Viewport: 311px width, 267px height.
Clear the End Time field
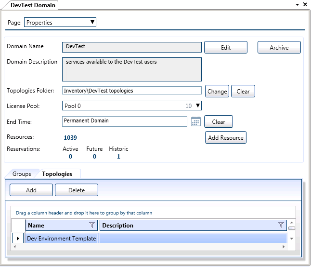click(x=219, y=121)
